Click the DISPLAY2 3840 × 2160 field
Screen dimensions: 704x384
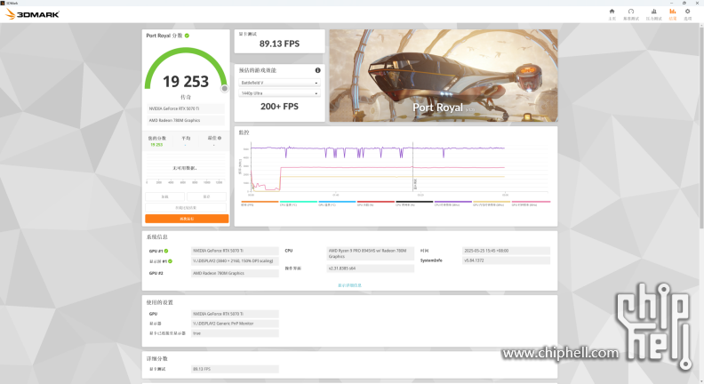point(235,261)
